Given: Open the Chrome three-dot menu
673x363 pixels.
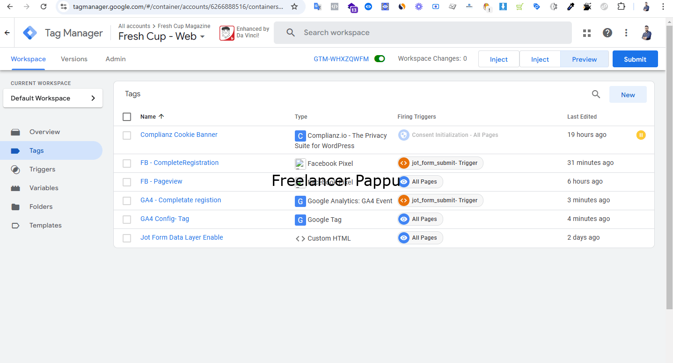Looking at the screenshot, I should click(663, 7).
